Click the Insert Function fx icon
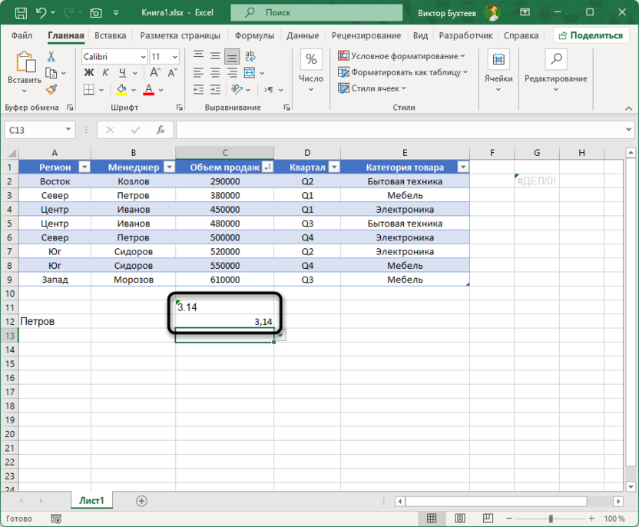The image size is (639, 527). [161, 130]
